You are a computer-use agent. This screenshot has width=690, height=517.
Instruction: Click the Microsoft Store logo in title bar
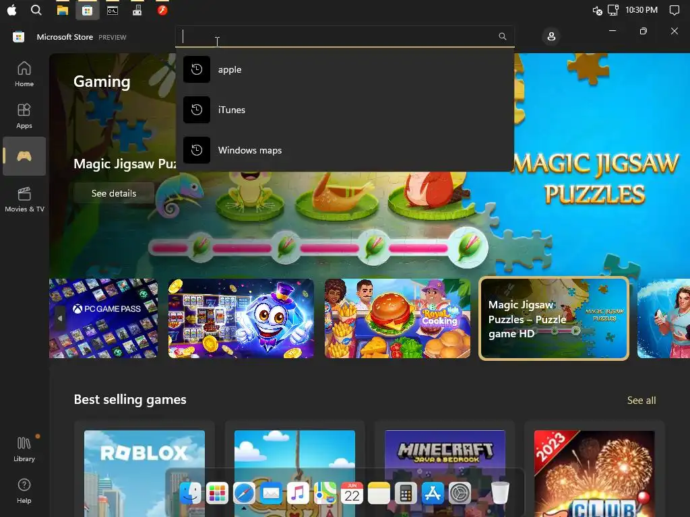pyautogui.click(x=18, y=37)
